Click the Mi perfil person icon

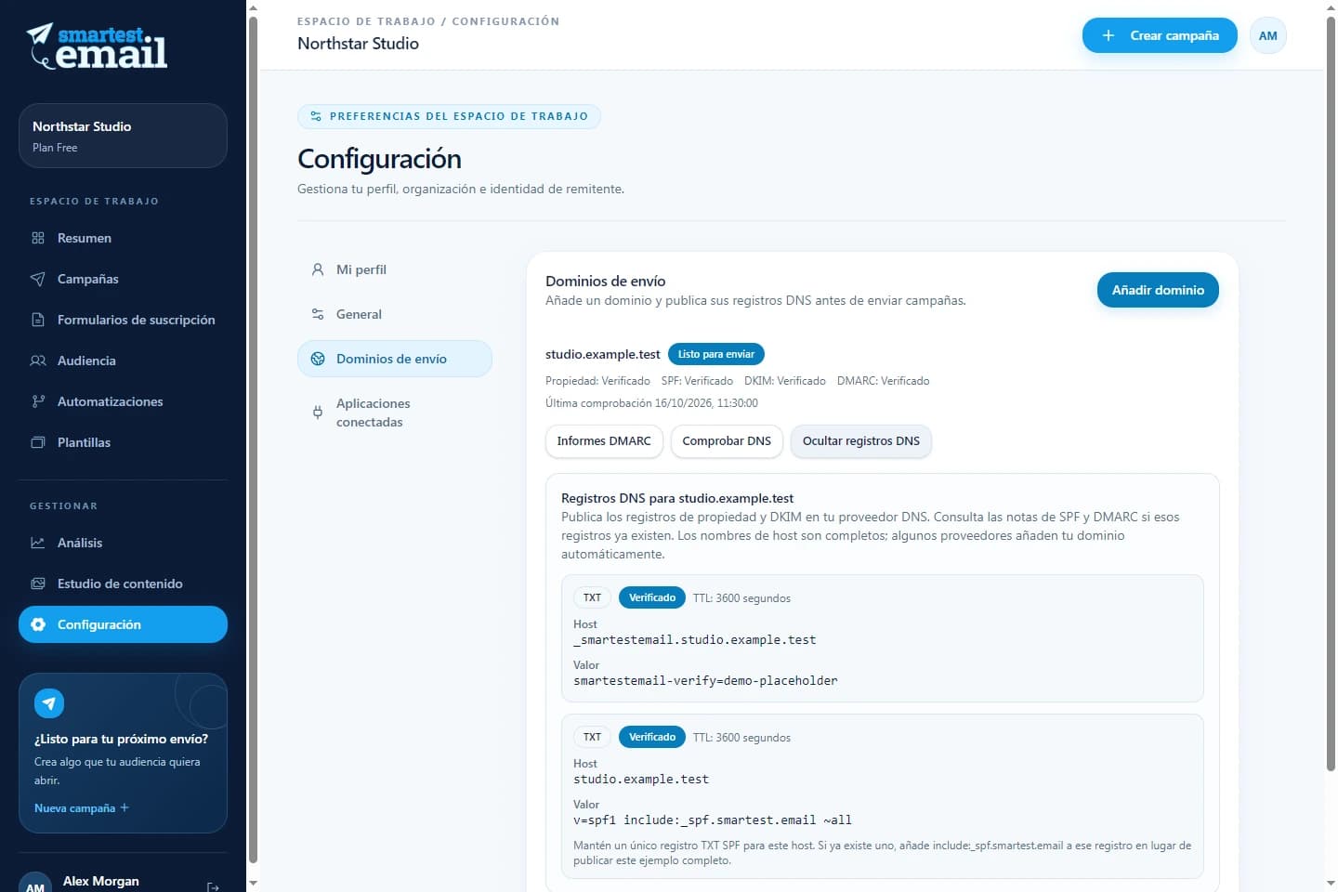[318, 269]
